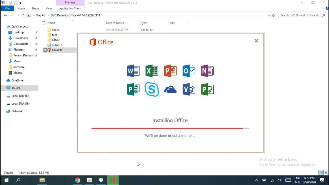Open recent locations dropdown
329x185 pixels.
18,15
